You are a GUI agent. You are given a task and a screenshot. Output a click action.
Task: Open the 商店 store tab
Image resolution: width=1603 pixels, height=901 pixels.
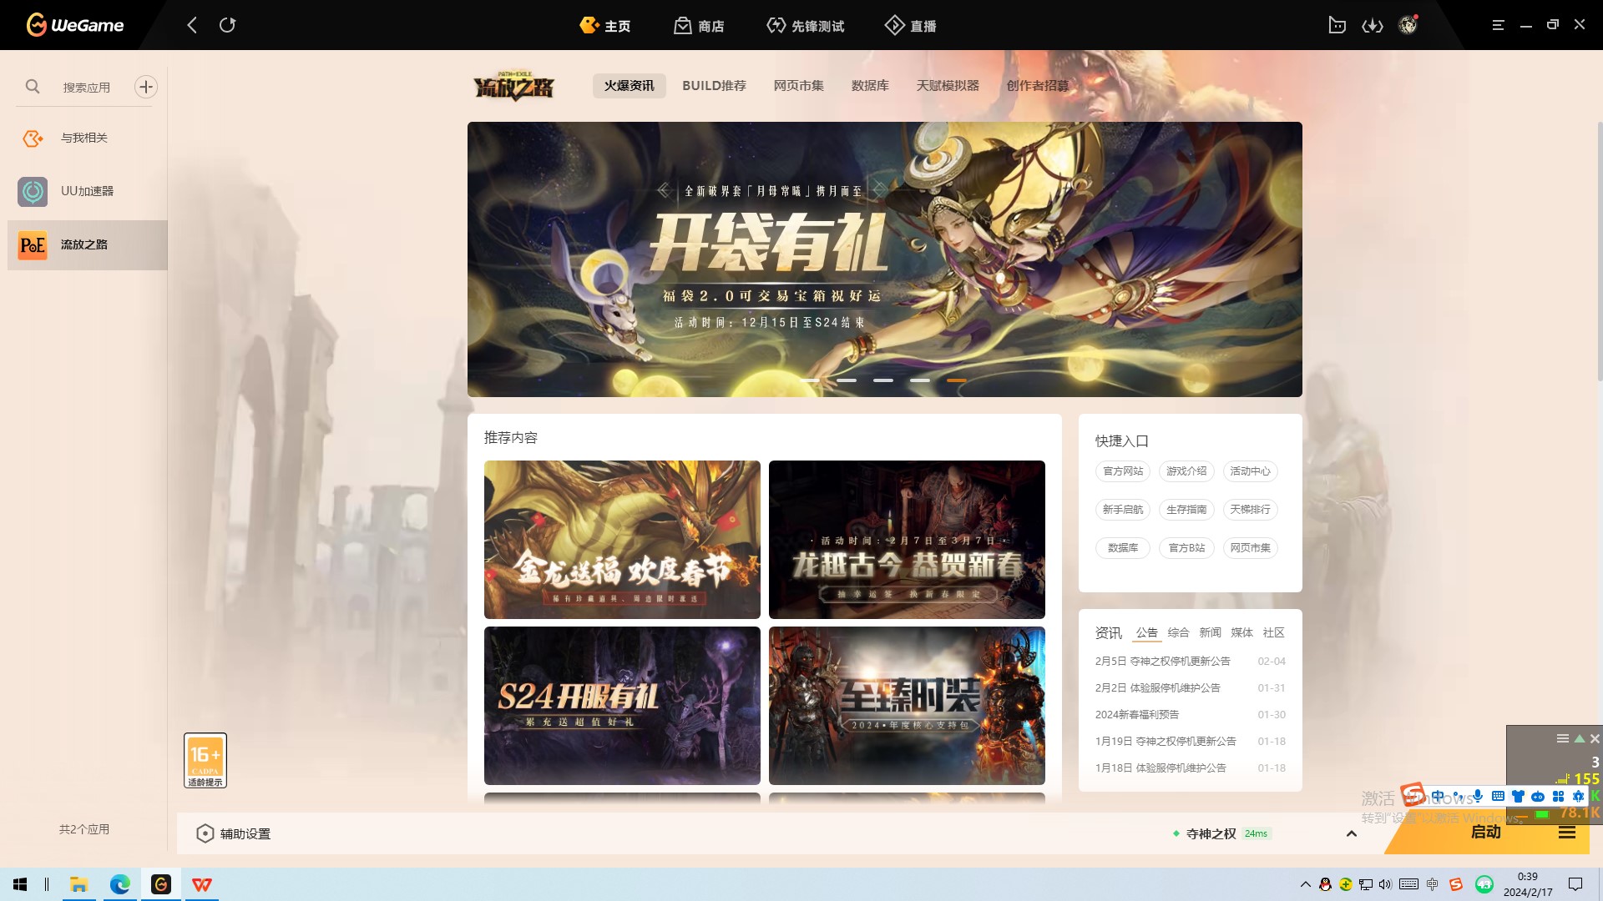pos(699,26)
